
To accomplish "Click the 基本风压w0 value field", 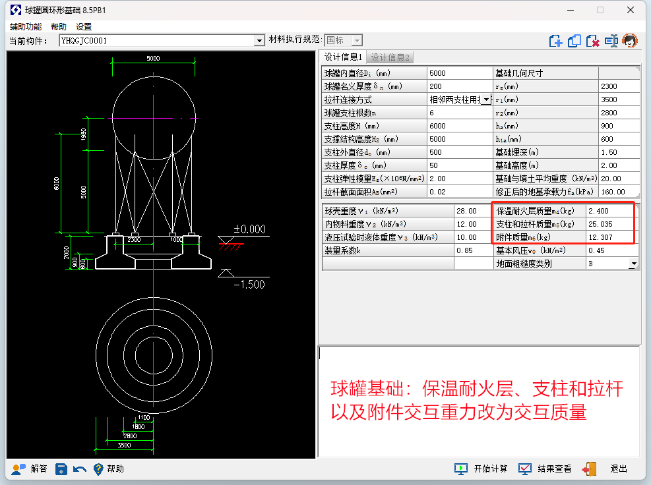I will pos(612,250).
